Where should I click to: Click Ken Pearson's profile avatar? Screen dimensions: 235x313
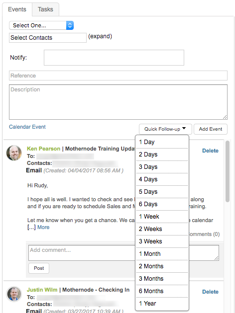(x=14, y=153)
